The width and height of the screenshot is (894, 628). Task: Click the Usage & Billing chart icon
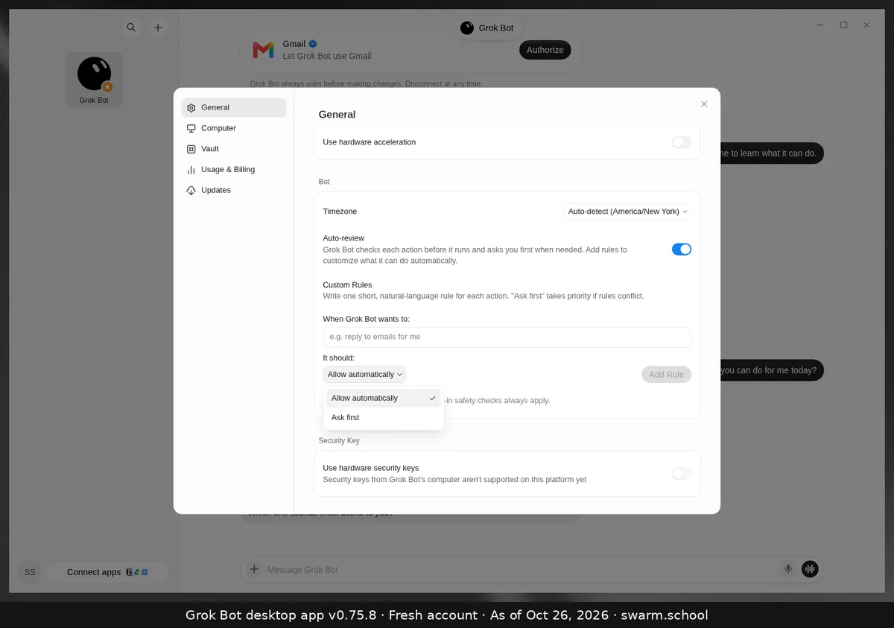191,170
